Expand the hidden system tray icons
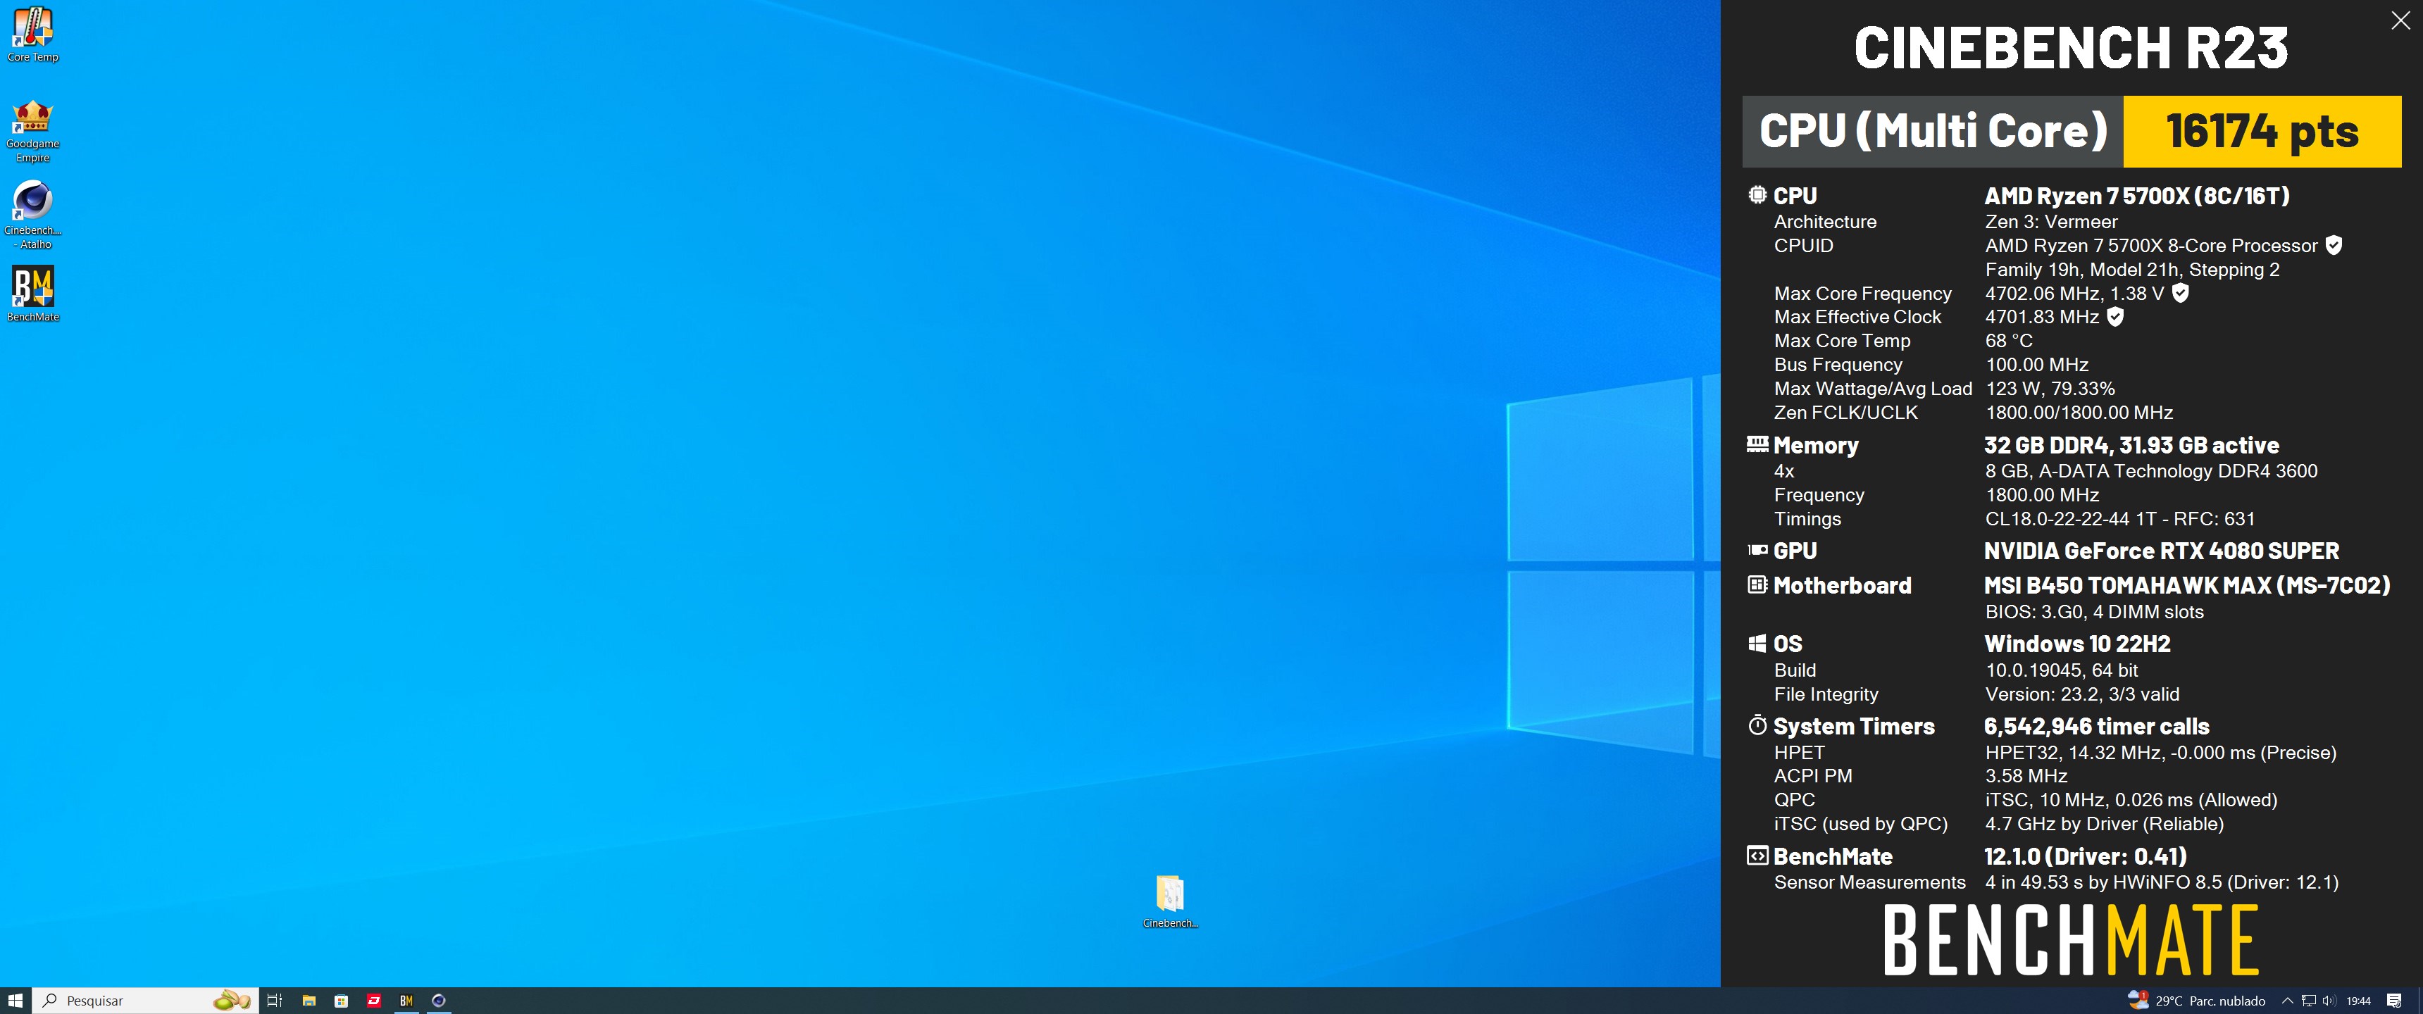Image resolution: width=2423 pixels, height=1014 pixels. click(x=2288, y=1001)
